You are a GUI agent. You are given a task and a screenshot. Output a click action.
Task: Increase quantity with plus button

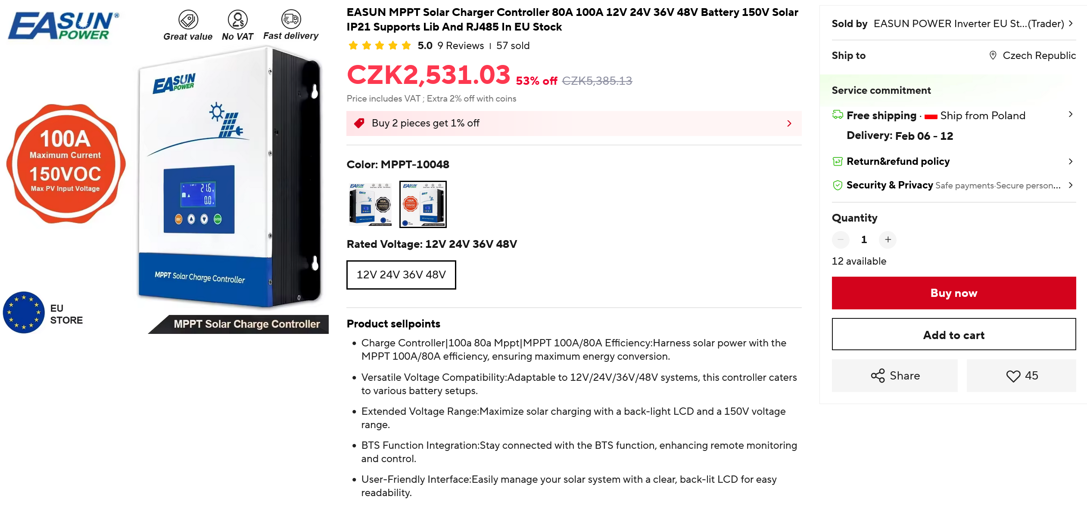(x=888, y=240)
